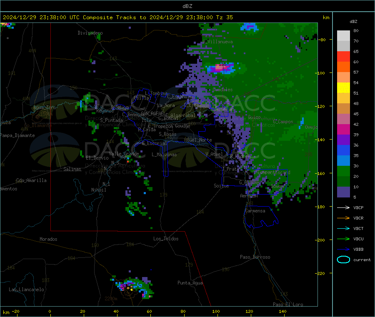
Task: Click the Divisadero map label
Action: point(90,33)
